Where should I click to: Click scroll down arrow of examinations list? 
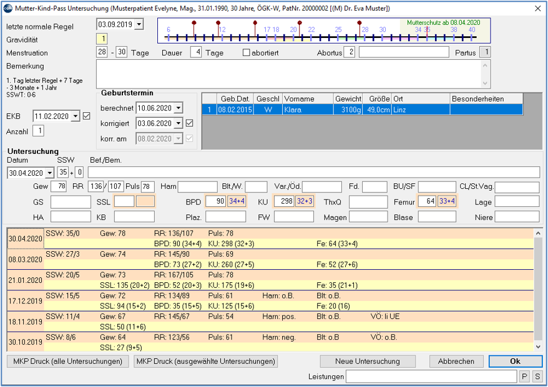pyautogui.click(x=538, y=347)
